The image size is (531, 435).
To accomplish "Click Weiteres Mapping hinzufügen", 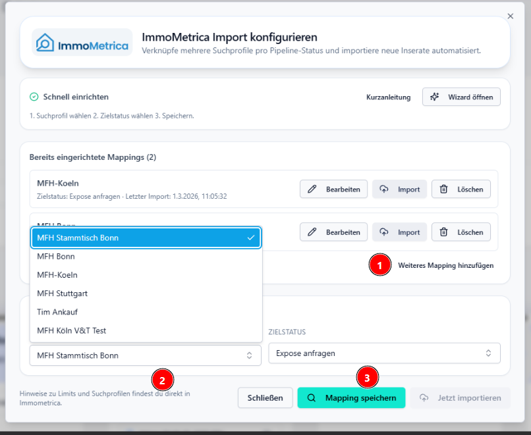I will pyautogui.click(x=445, y=265).
